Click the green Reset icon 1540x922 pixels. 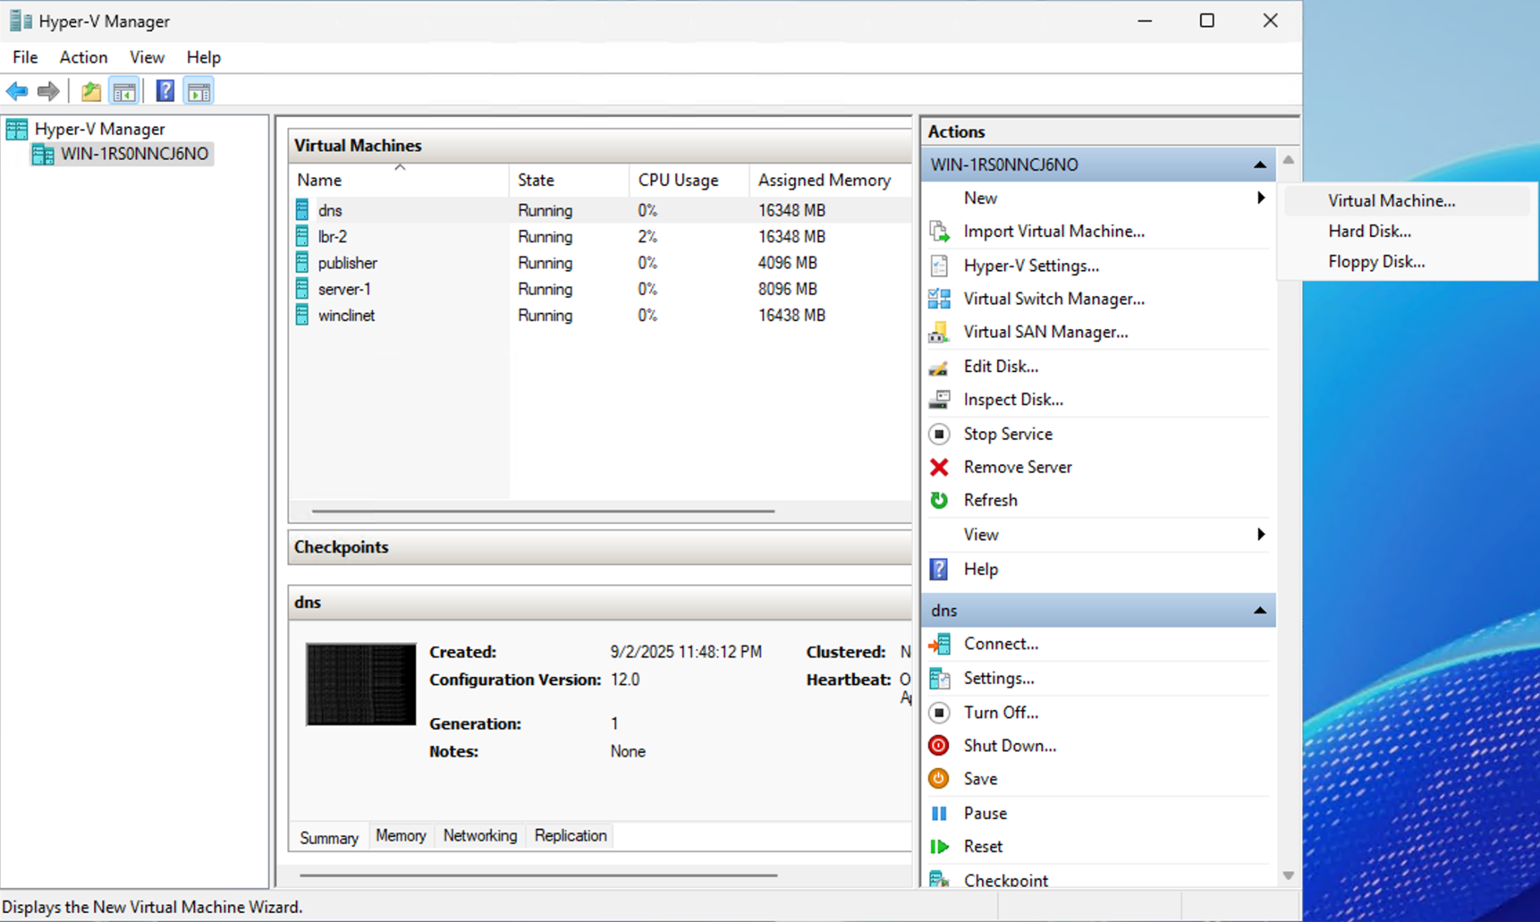(x=939, y=847)
